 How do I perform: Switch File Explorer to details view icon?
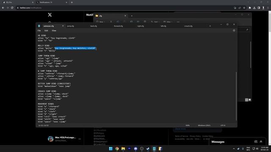tap(246, 100)
